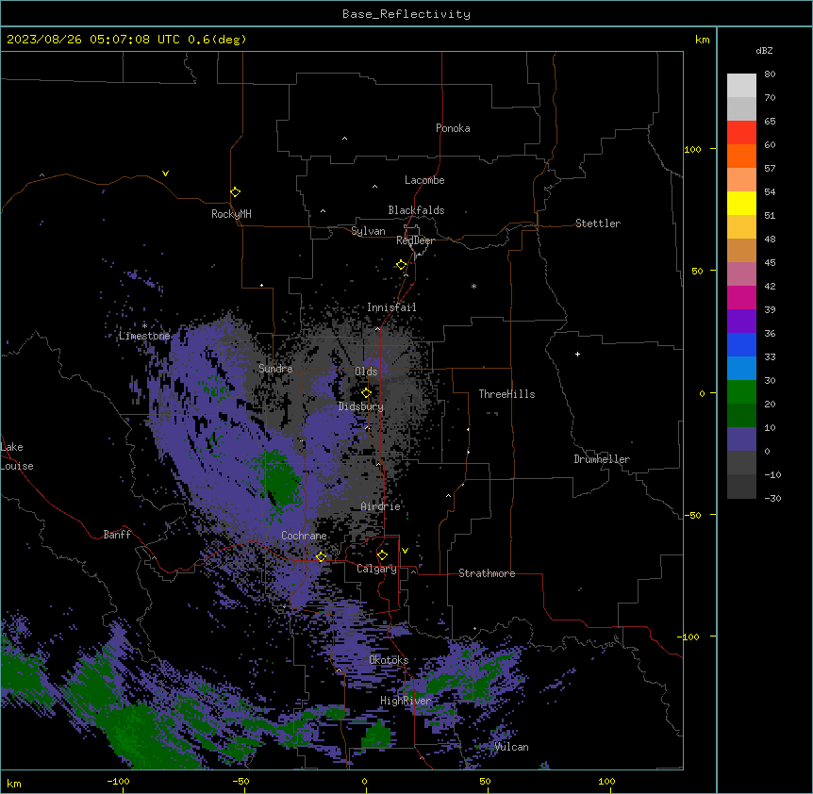Click the -30 value on the dBZ legend

[x=772, y=498]
